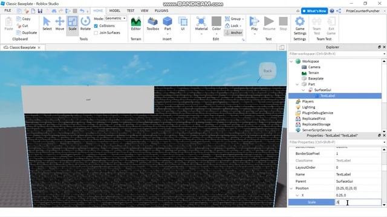Viewport: 387px width, 217px height.
Task: Click the Play test button
Action: (x=254, y=24)
